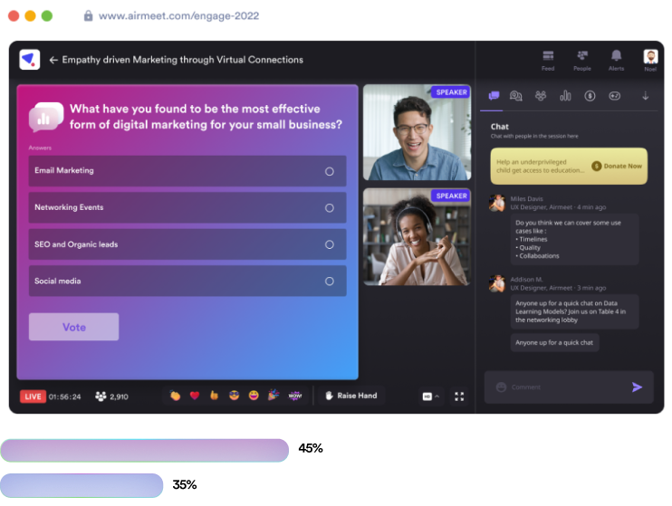
Task: Open the emoji picker in comment box
Action: (501, 387)
